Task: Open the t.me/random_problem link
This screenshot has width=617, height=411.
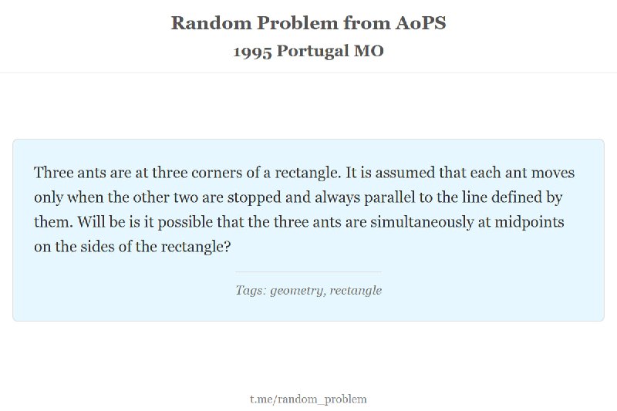Action: pos(308,399)
